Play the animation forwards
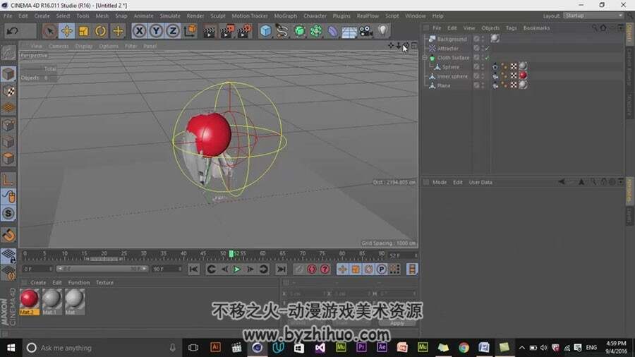Image resolution: width=635 pixels, height=357 pixels. pos(237,270)
